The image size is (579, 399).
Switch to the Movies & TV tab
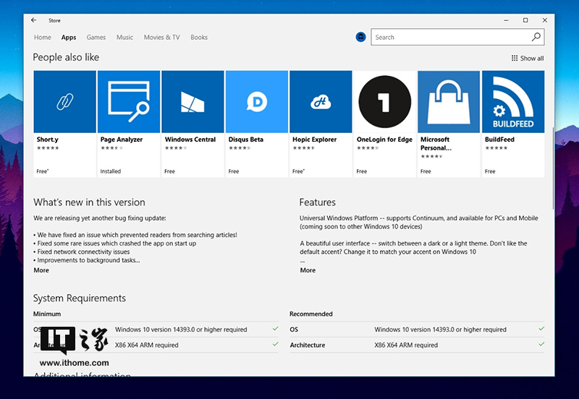tap(161, 38)
